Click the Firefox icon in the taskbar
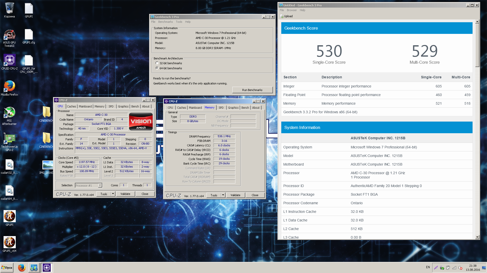 pos(22,267)
